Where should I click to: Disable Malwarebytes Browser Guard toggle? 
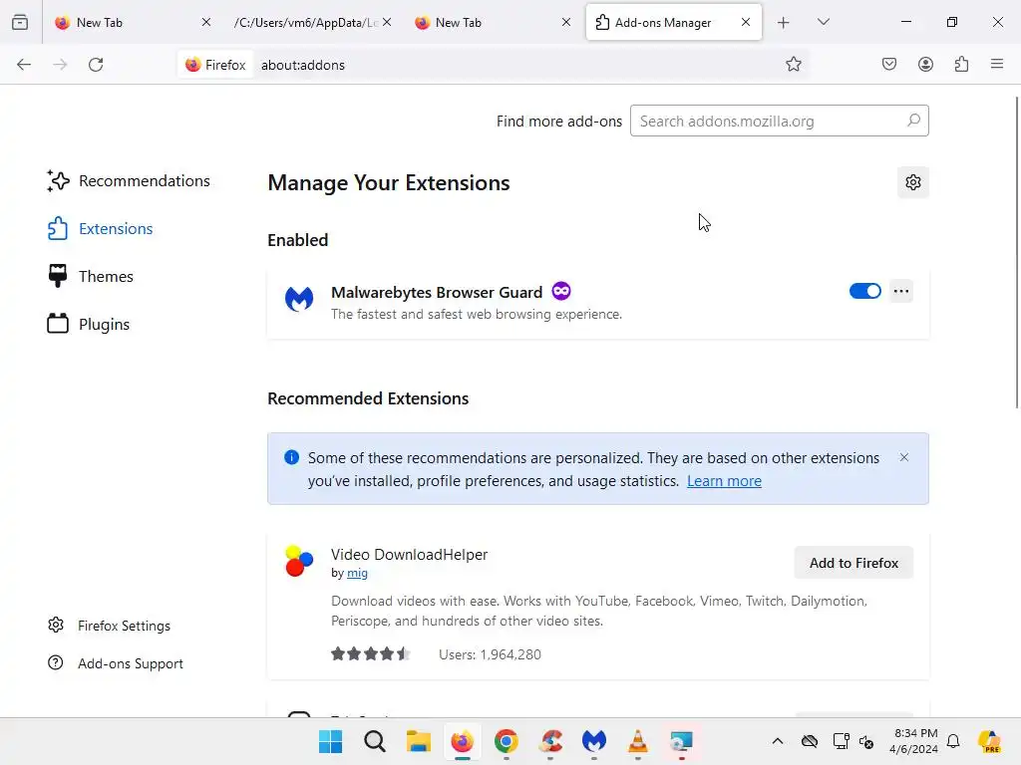[x=864, y=291]
